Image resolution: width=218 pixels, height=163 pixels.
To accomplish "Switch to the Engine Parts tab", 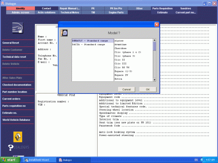I will tap(116, 13).
